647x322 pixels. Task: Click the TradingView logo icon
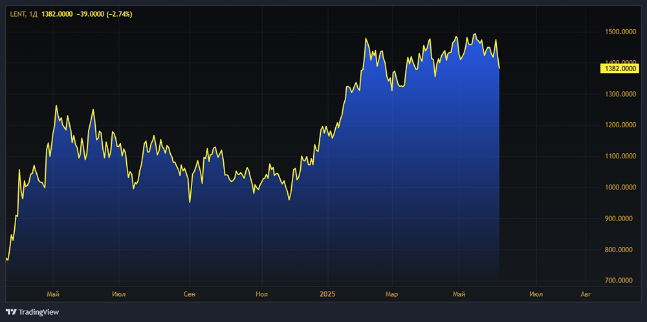[11, 312]
